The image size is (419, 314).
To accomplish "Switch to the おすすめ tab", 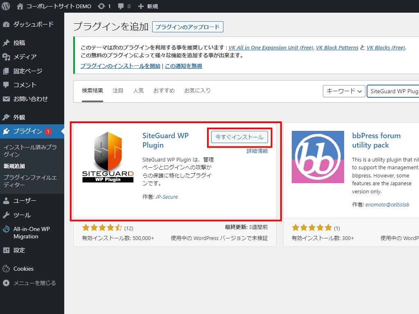I will point(164,91).
